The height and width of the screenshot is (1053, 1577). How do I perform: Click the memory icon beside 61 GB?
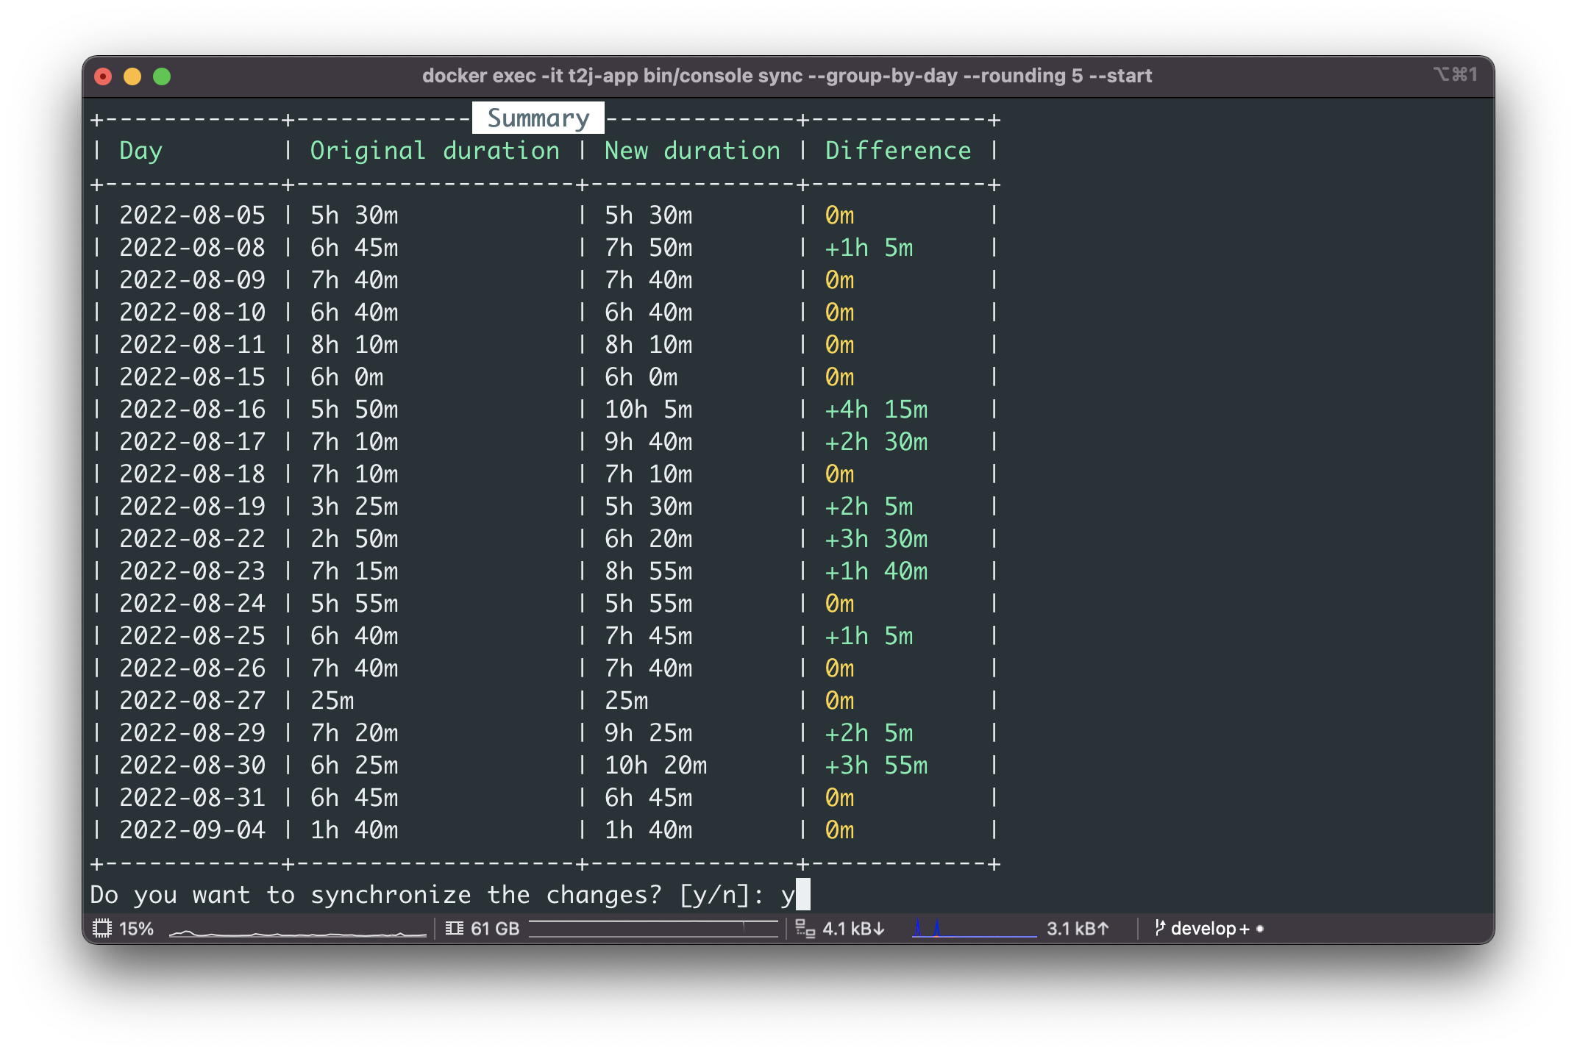point(455,929)
